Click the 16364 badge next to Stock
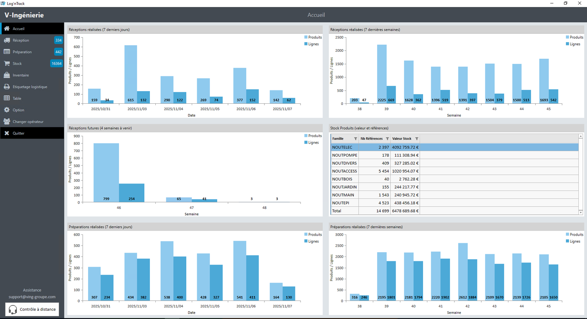This screenshot has width=587, height=319. tap(56, 63)
